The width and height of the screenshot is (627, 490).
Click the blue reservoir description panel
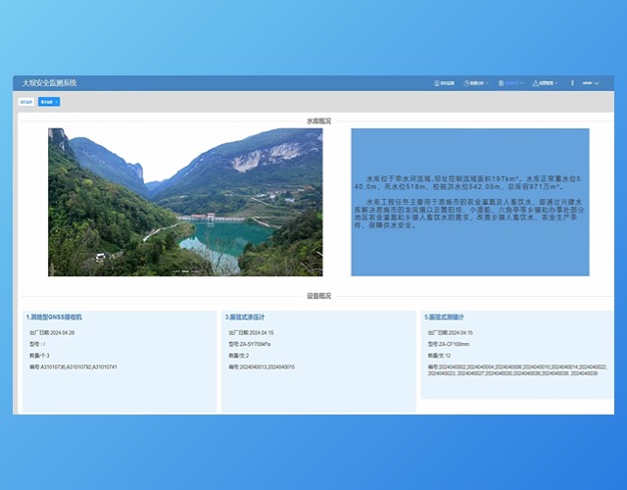[470, 202]
